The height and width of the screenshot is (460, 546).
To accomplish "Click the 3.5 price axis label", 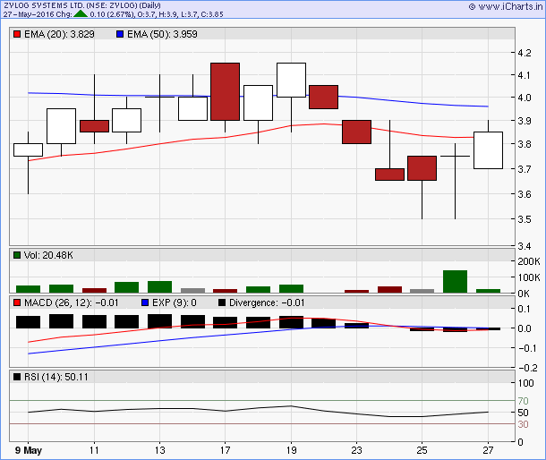I will (525, 219).
